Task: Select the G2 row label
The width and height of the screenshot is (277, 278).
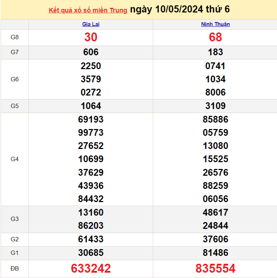Action: click(x=15, y=240)
